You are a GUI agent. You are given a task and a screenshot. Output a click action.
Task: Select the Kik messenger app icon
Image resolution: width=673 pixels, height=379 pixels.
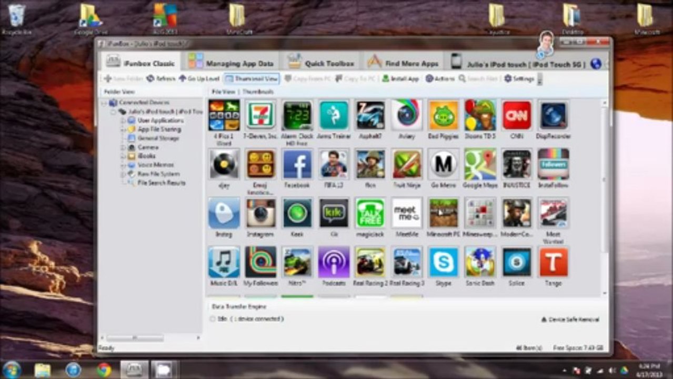[334, 213]
